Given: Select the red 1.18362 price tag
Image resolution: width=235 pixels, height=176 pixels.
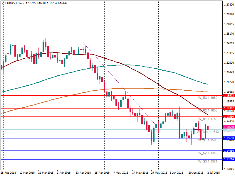Looking at the screenshot, I should [229, 108].
